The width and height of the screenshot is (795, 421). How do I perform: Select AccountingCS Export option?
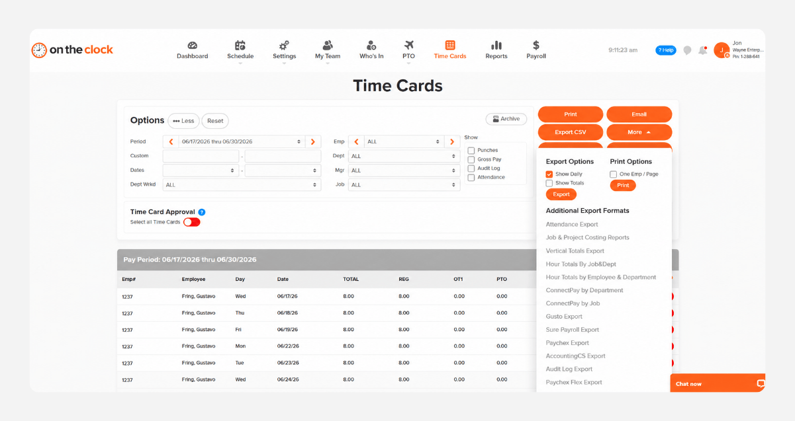pyautogui.click(x=575, y=356)
